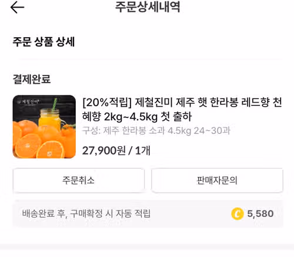Viewport: 294px width, 257px height.
Task: Open the product title line ending 첫 출하
Action: [137, 117]
